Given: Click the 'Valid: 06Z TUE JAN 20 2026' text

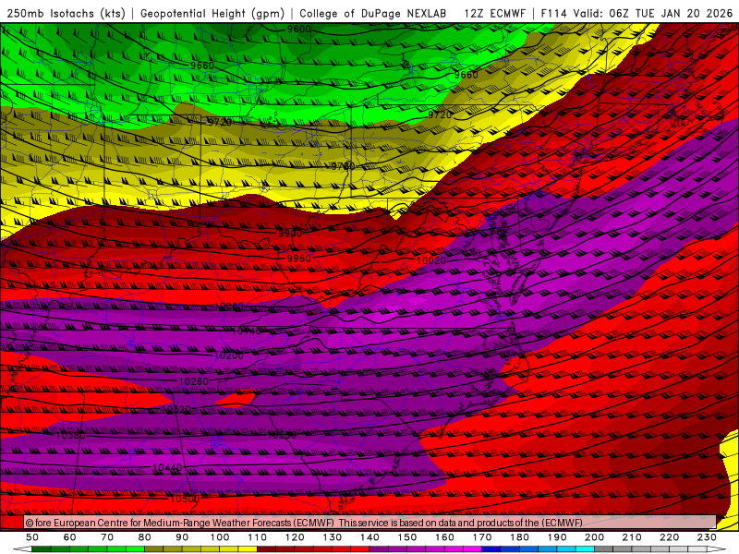Looking at the screenshot, I should click(653, 14).
